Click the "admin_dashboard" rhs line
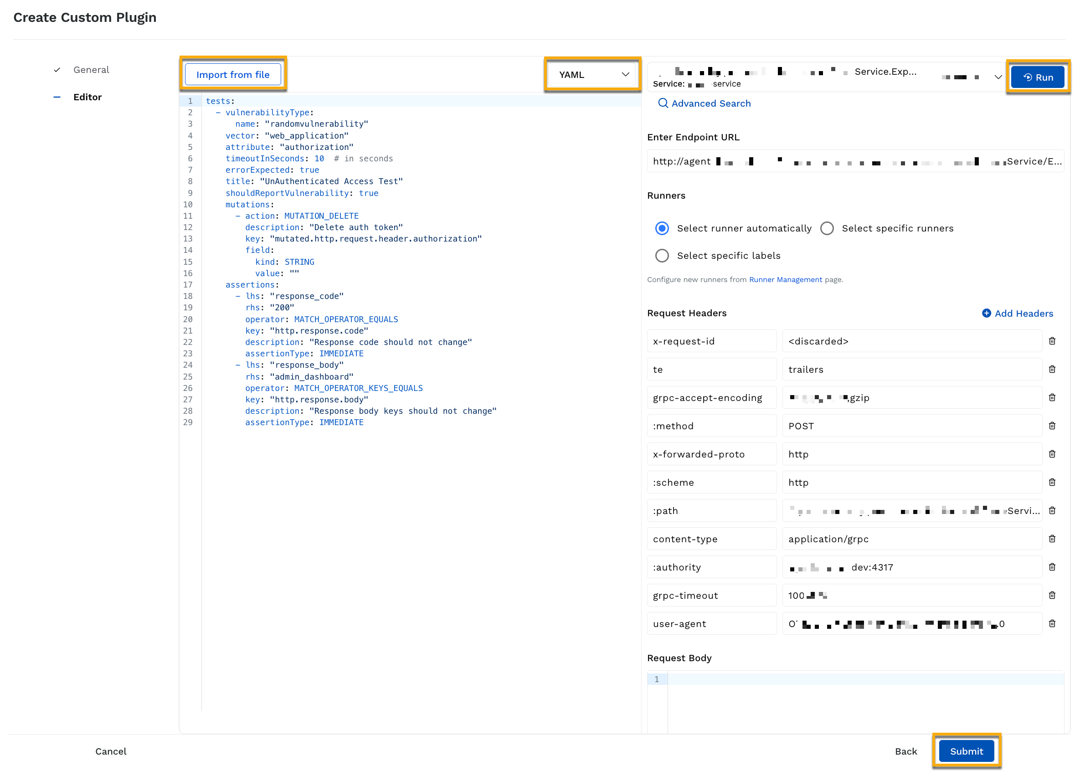 pos(299,376)
